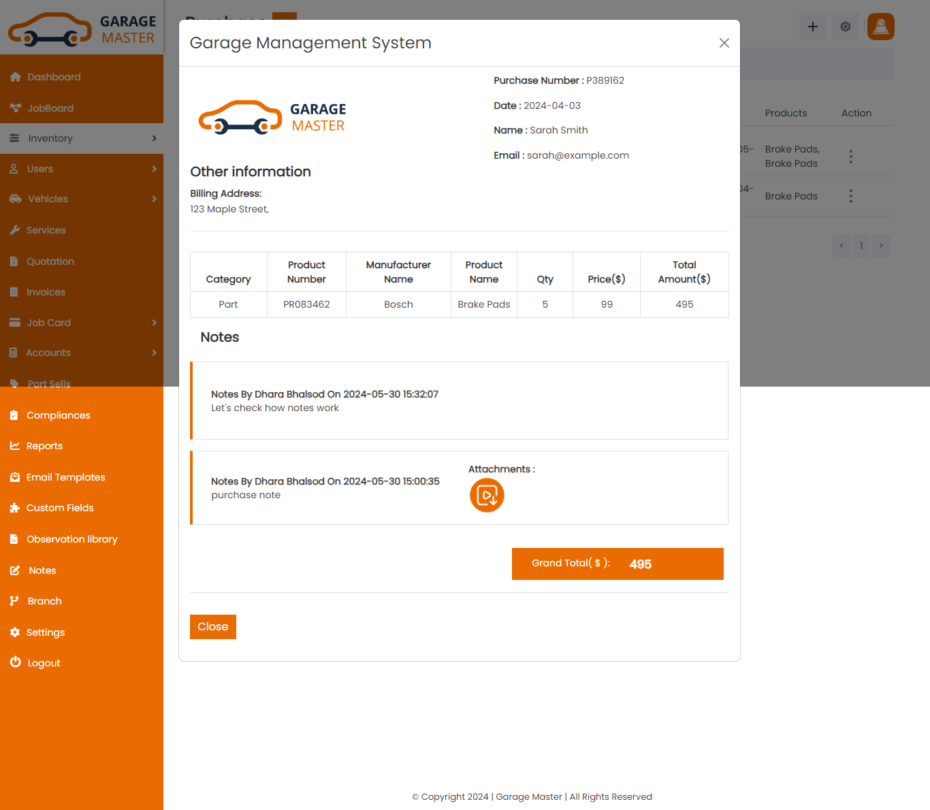
Task: Open the gear settings icon in header
Action: [x=845, y=27]
